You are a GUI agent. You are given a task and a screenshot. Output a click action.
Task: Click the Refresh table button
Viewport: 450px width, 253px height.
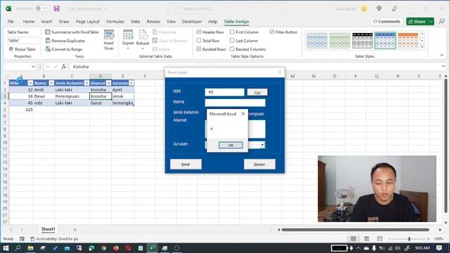pos(142,40)
